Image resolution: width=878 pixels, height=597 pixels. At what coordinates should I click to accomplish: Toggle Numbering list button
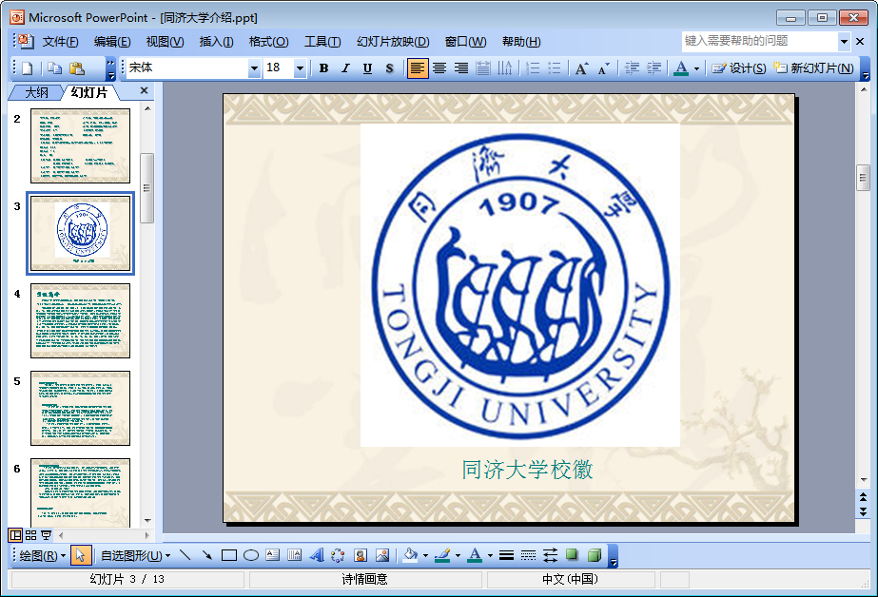(x=533, y=68)
